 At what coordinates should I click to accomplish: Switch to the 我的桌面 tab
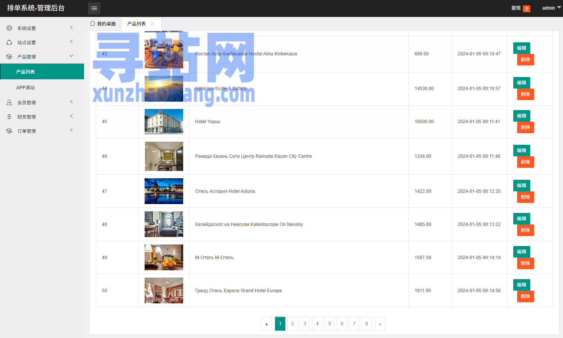(x=103, y=24)
